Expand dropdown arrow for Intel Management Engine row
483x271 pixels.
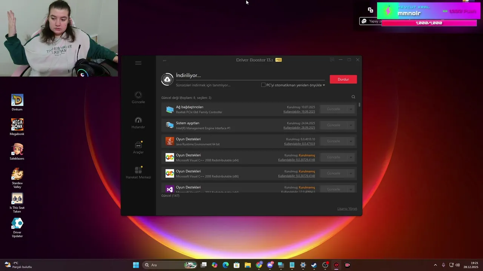[x=351, y=125]
